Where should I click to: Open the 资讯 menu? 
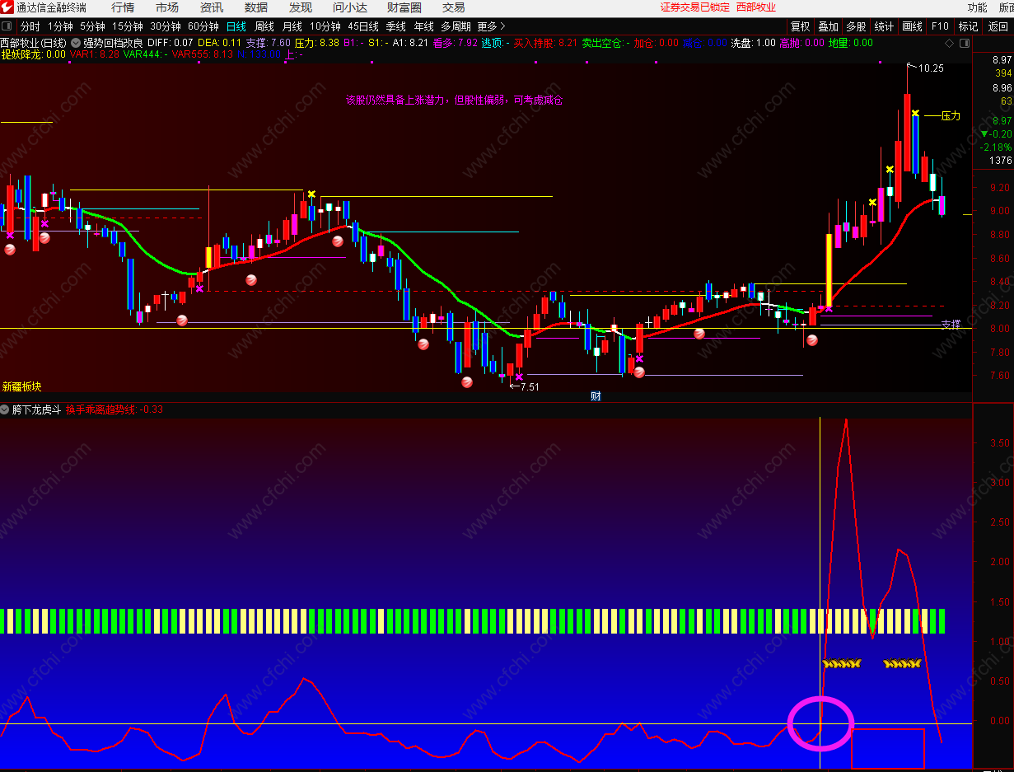(212, 7)
